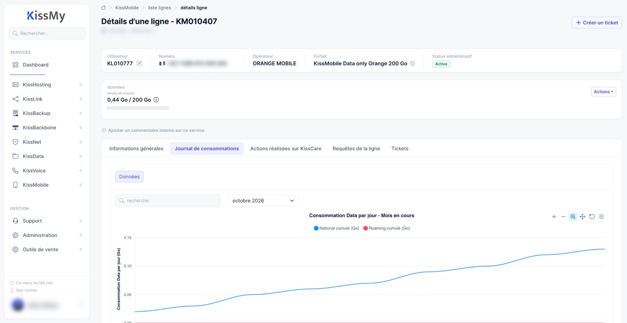Click the KissHosting server icon

click(x=16, y=85)
